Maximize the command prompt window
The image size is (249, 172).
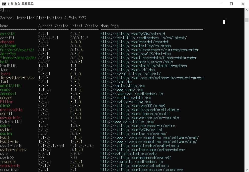[x=231, y=4]
